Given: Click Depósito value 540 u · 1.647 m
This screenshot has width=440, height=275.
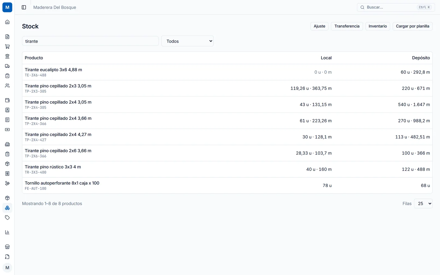Looking at the screenshot, I should coord(414,105).
